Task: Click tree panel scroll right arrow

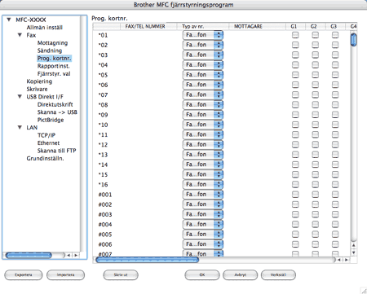Action: pos(76,255)
